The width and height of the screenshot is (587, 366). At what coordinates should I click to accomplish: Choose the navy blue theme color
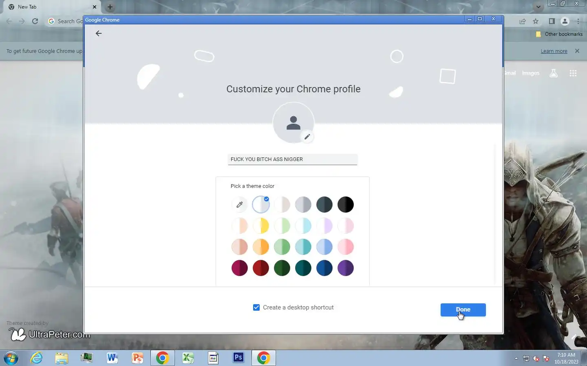(x=324, y=268)
